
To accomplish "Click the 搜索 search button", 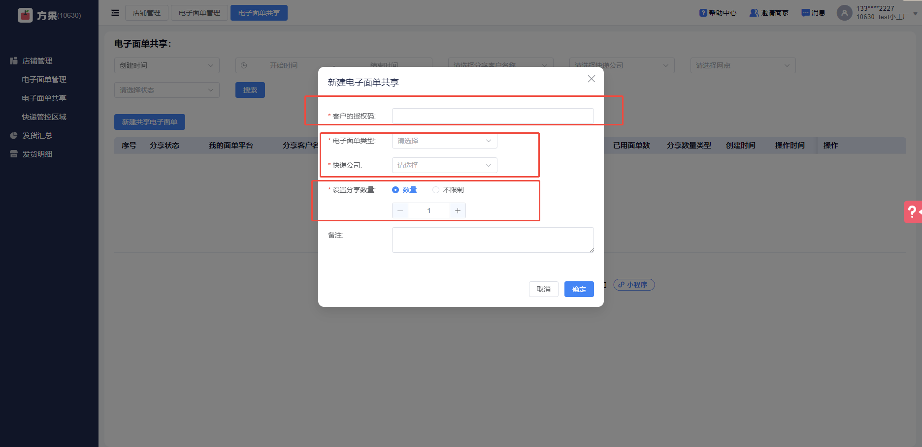I will (250, 90).
